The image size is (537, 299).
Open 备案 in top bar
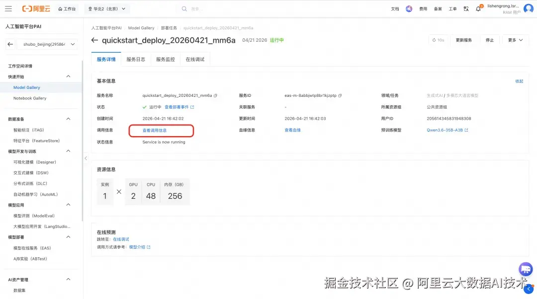click(438, 9)
